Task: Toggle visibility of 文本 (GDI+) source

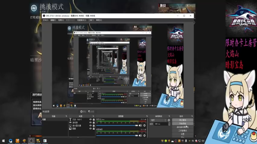Action: coord(90,119)
